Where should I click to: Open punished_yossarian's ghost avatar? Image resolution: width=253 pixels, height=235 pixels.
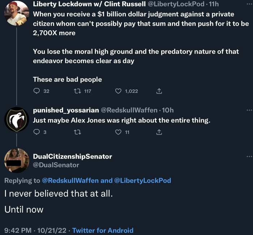pos(16,119)
